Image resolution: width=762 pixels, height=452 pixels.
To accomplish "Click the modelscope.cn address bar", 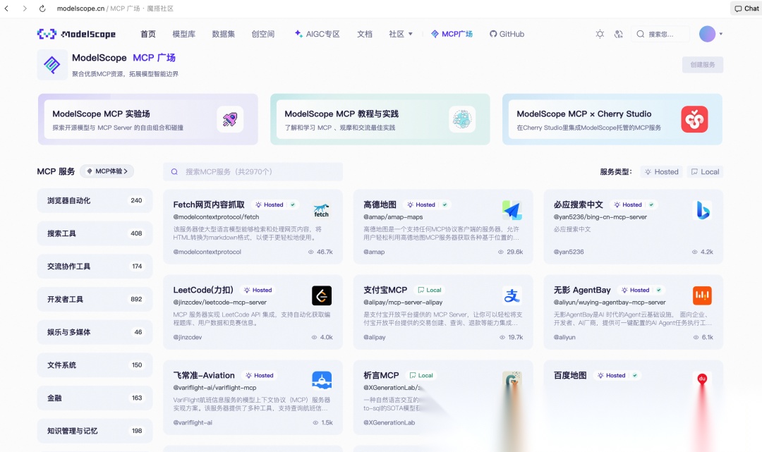I will (115, 8).
